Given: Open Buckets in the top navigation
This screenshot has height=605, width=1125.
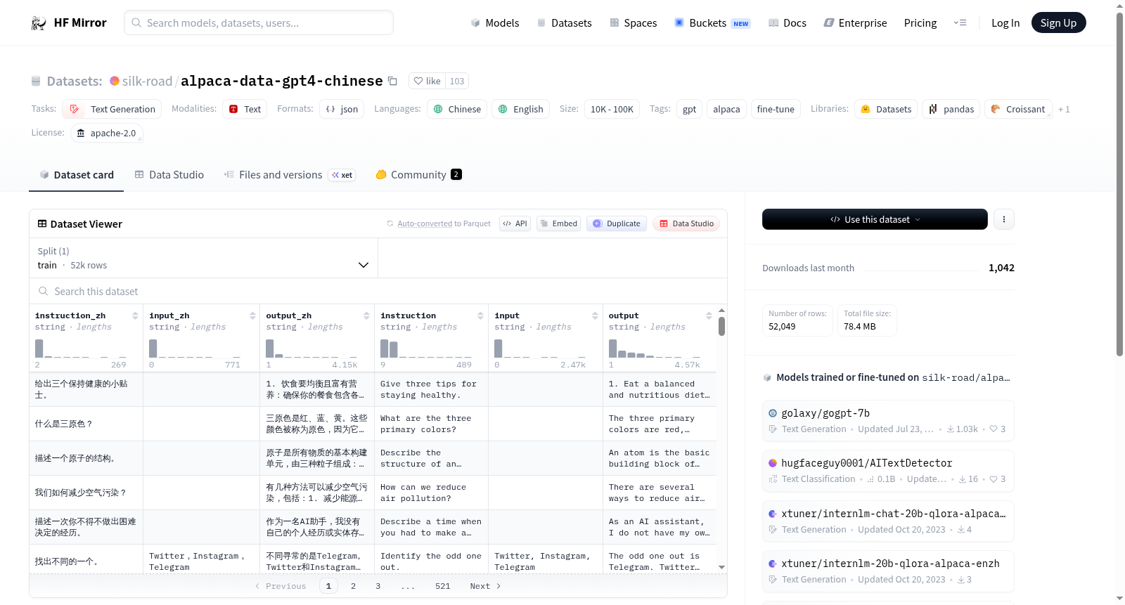Looking at the screenshot, I should pyautogui.click(x=712, y=23).
